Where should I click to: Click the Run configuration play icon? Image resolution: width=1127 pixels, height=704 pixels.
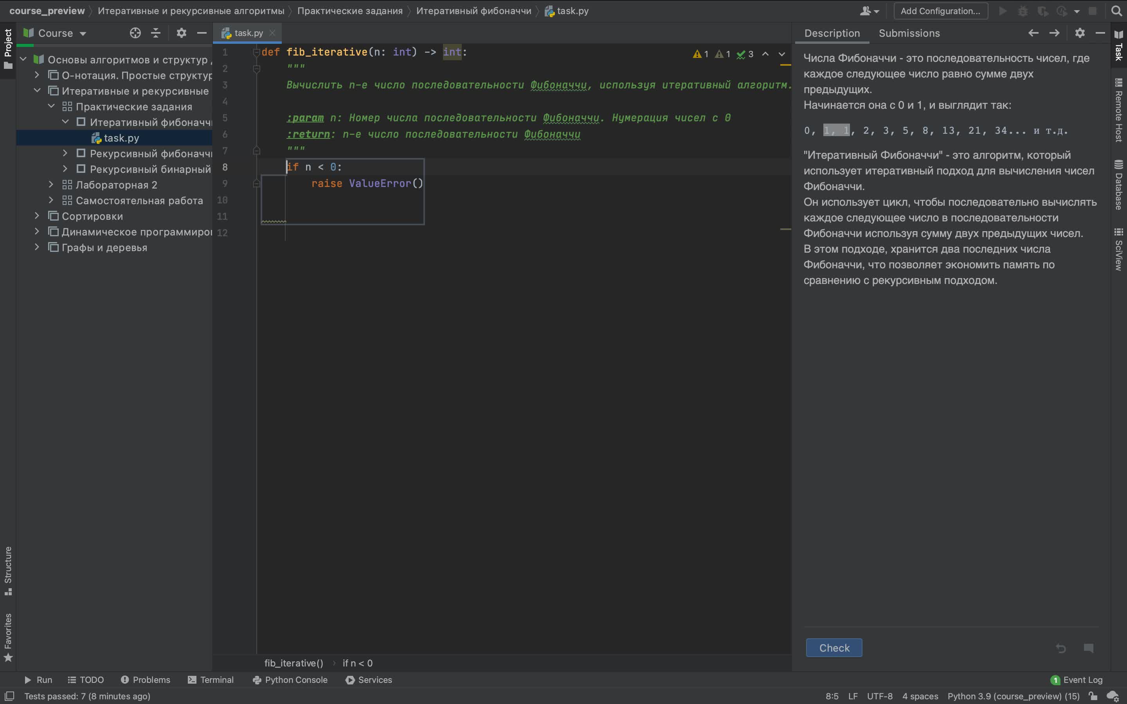pos(1003,11)
